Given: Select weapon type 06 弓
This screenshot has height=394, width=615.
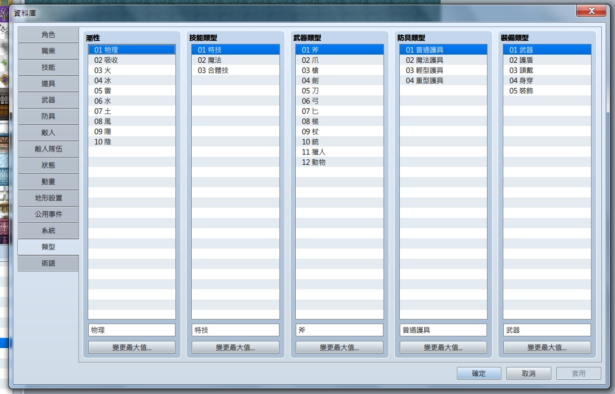Looking at the screenshot, I should 340,101.
